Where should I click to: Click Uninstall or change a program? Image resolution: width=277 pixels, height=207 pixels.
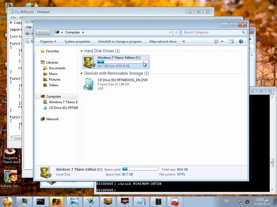pos(120,41)
